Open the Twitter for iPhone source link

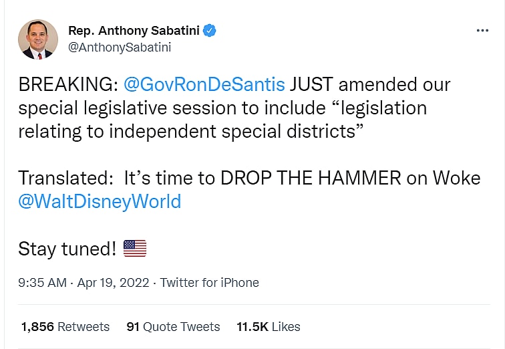[x=209, y=283]
